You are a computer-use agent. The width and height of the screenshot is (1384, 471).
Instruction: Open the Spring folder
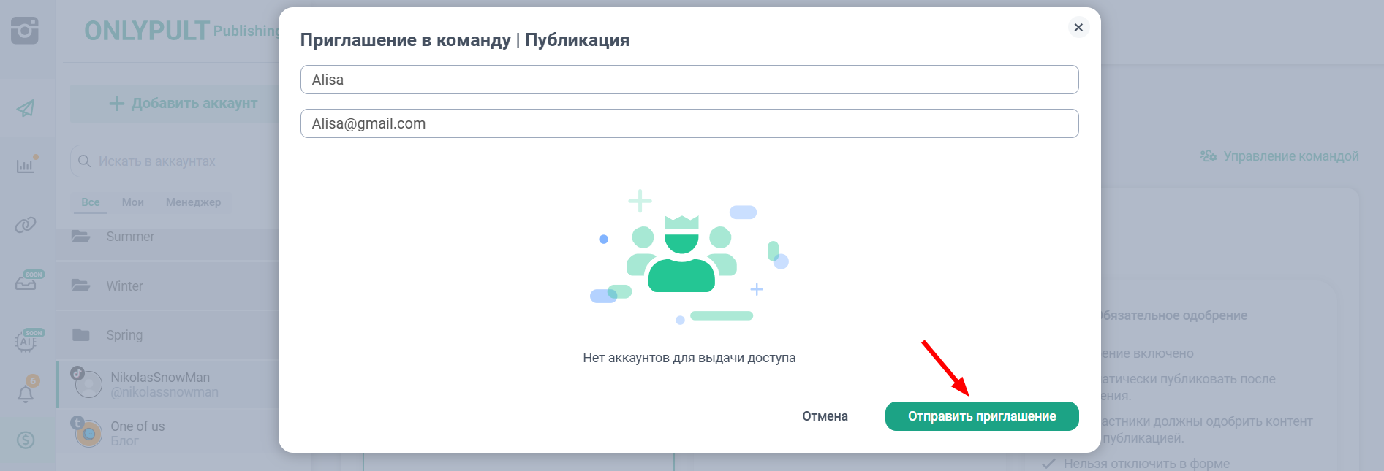coord(124,335)
